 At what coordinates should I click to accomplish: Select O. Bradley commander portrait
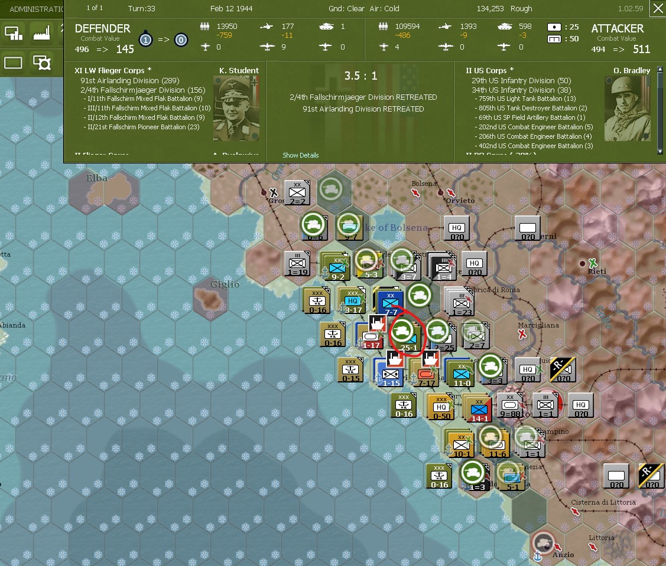(x=628, y=108)
